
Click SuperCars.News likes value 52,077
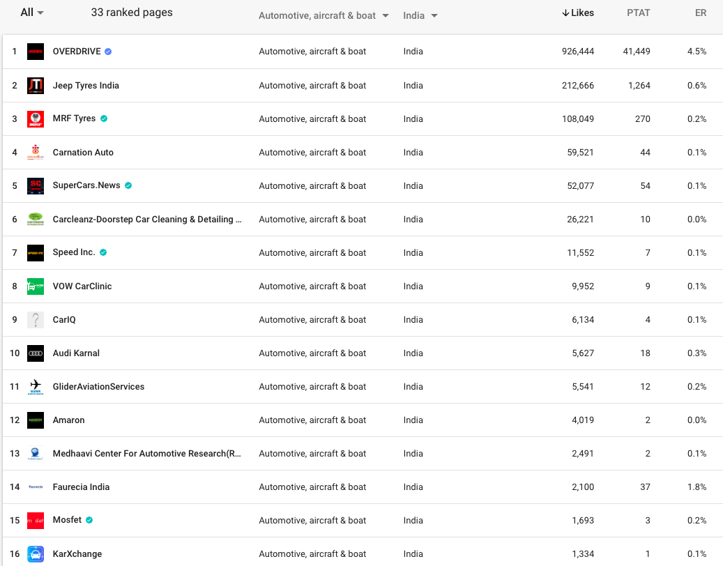(580, 185)
